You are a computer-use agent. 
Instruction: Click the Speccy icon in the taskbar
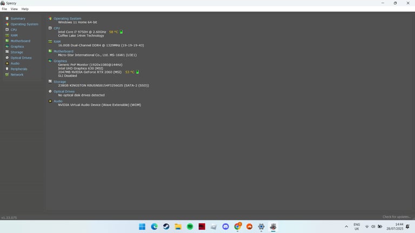(x=273, y=227)
